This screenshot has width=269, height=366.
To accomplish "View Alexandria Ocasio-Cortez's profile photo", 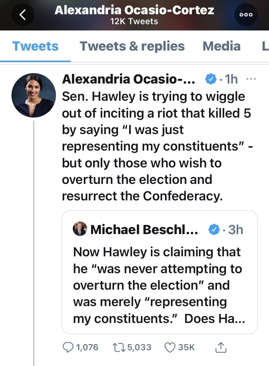I will pos(34,95).
